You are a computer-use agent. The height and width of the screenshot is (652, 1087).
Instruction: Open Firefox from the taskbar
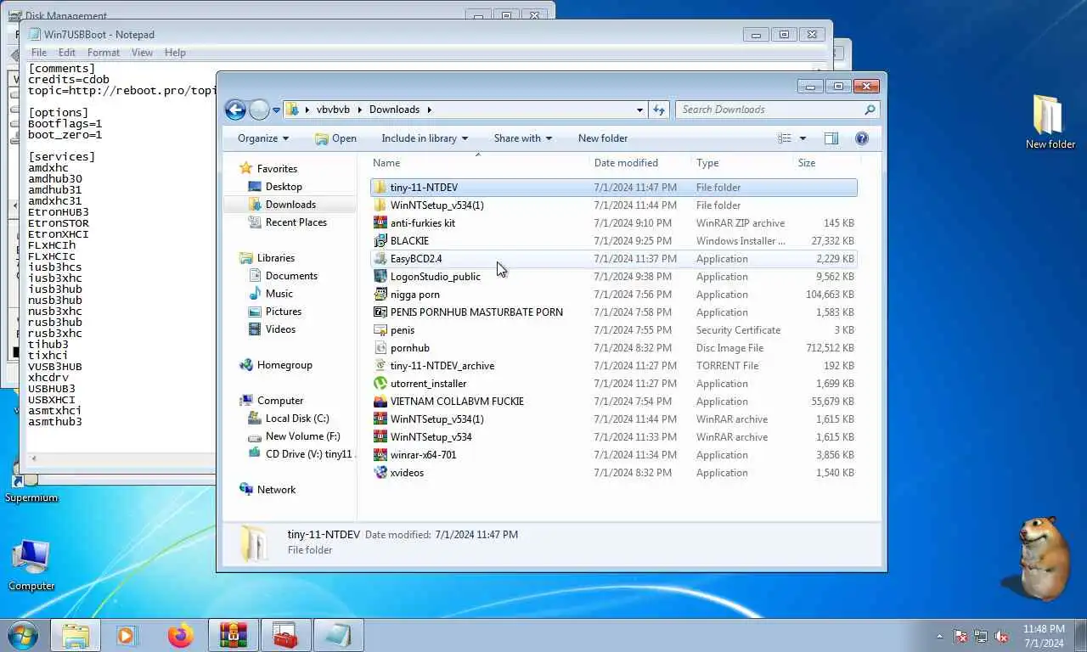click(180, 635)
